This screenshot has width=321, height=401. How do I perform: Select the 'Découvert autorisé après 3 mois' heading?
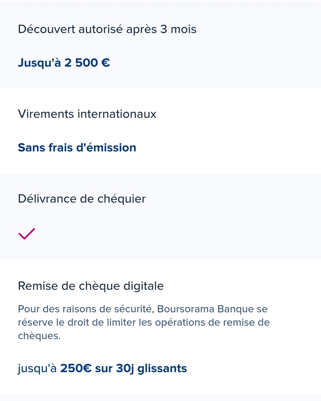(x=107, y=29)
